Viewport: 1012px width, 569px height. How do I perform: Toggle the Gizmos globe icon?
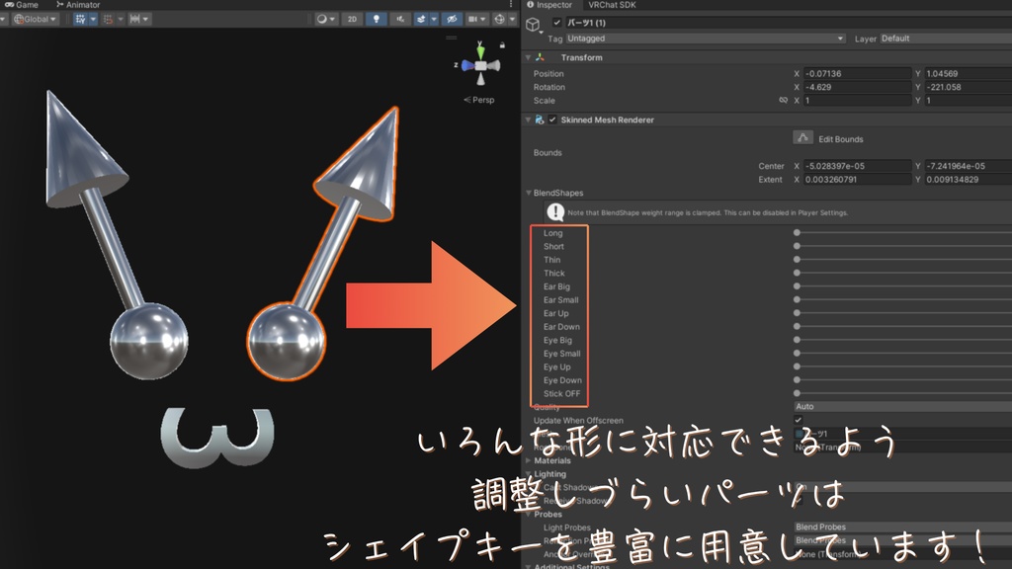point(499,20)
